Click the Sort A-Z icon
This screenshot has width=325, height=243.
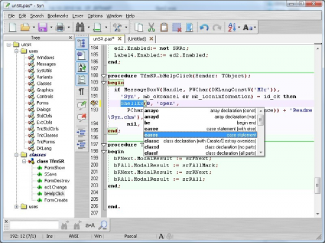pyautogui.click(x=232, y=27)
